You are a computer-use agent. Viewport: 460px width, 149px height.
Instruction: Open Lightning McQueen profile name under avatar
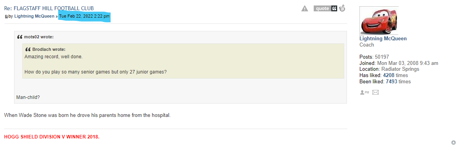click(383, 38)
